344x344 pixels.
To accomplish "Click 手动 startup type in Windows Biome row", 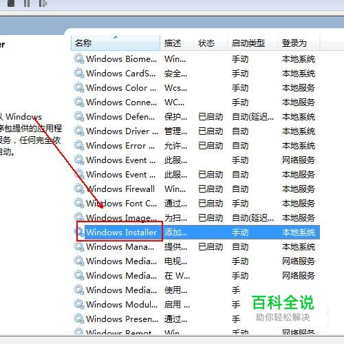I will [x=240, y=58].
